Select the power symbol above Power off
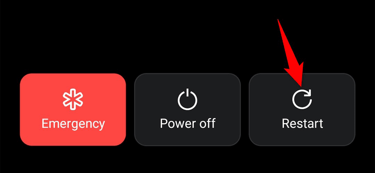The width and height of the screenshot is (375, 173). pos(187,99)
